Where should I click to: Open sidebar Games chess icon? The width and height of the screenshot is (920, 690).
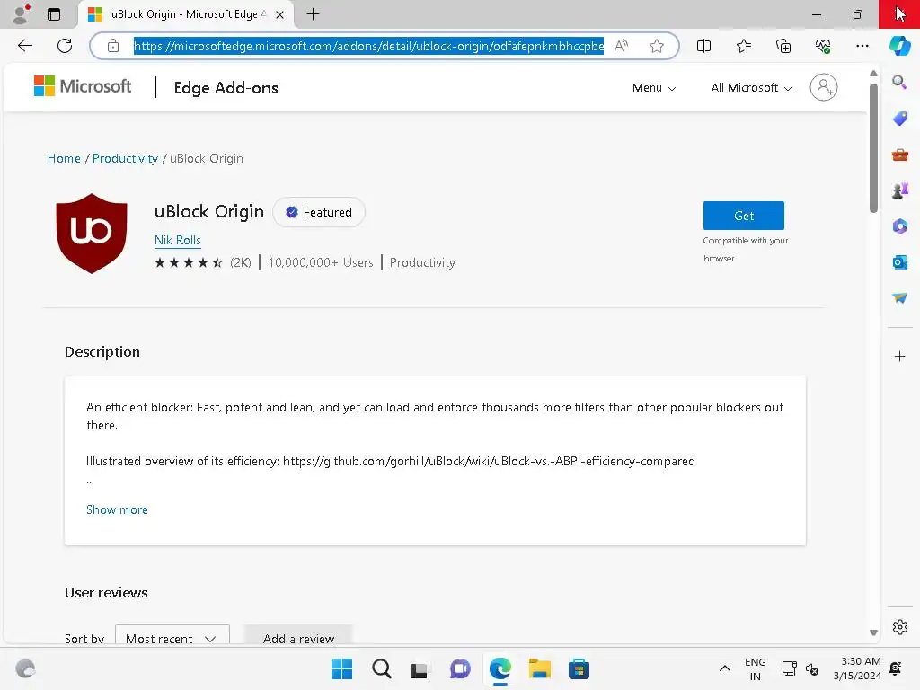coord(899,190)
